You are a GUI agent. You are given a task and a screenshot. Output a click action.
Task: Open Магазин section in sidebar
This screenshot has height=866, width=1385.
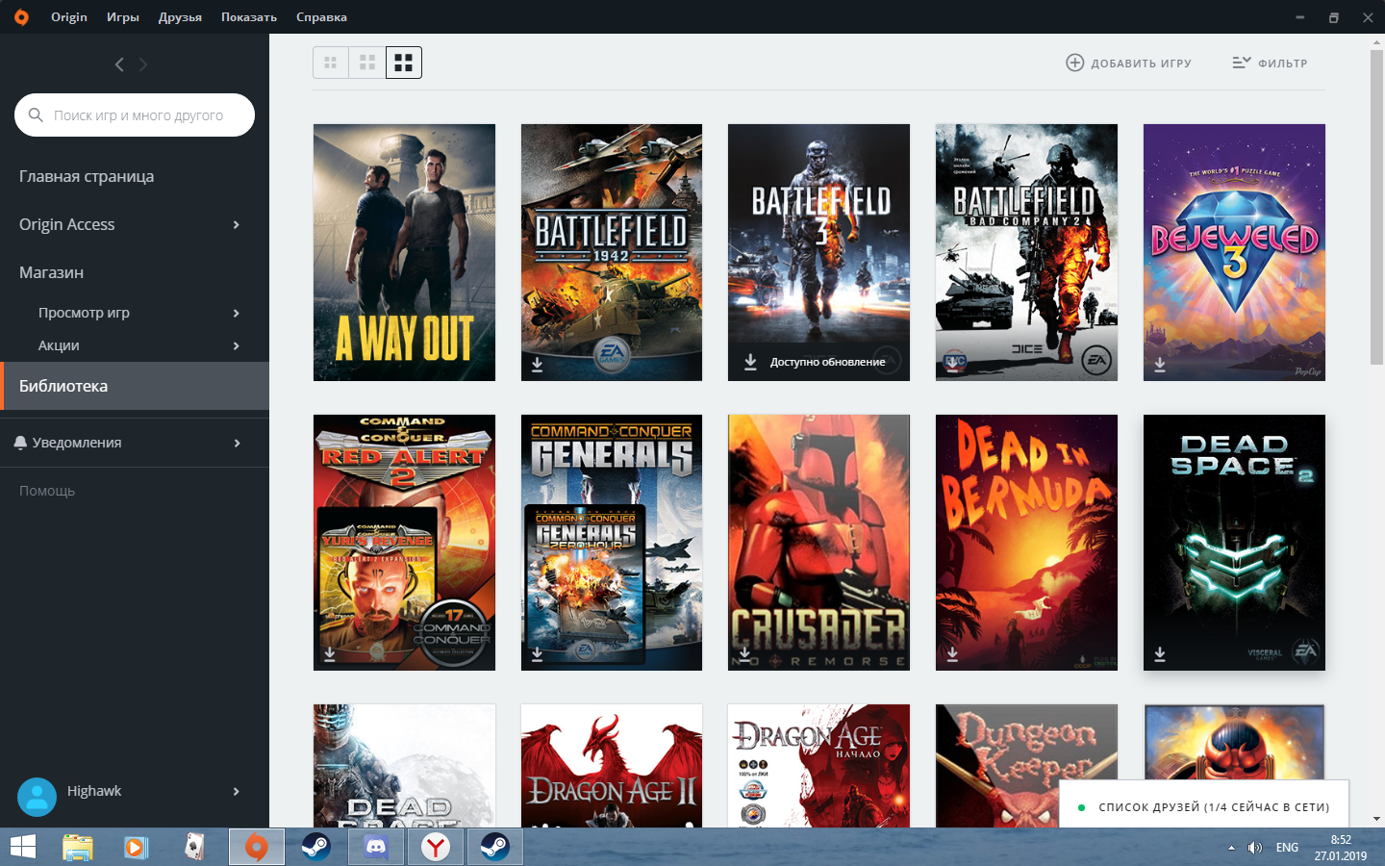pos(51,272)
